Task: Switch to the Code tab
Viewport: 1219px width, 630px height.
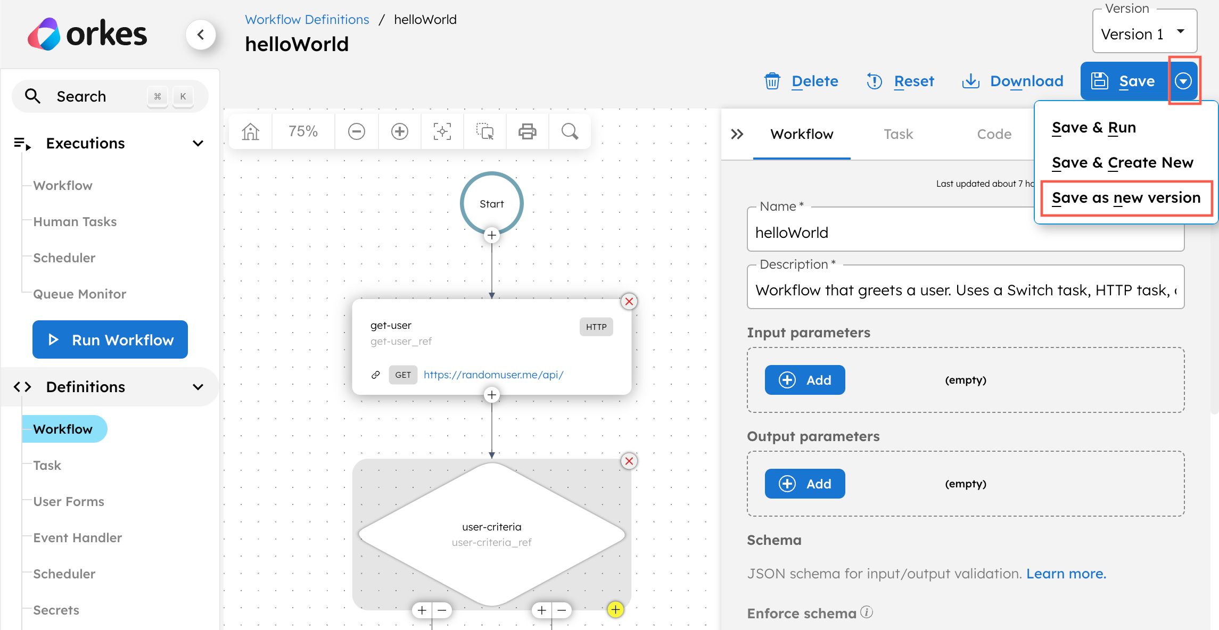Action: (994, 134)
